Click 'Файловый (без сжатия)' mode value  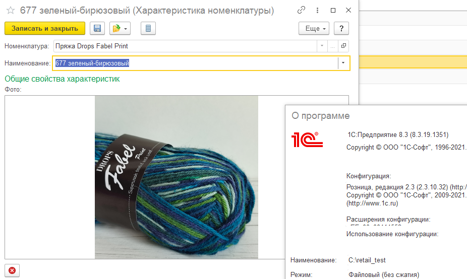pos(384,275)
